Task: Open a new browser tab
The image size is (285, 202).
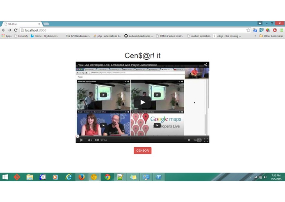Action: [46, 24]
